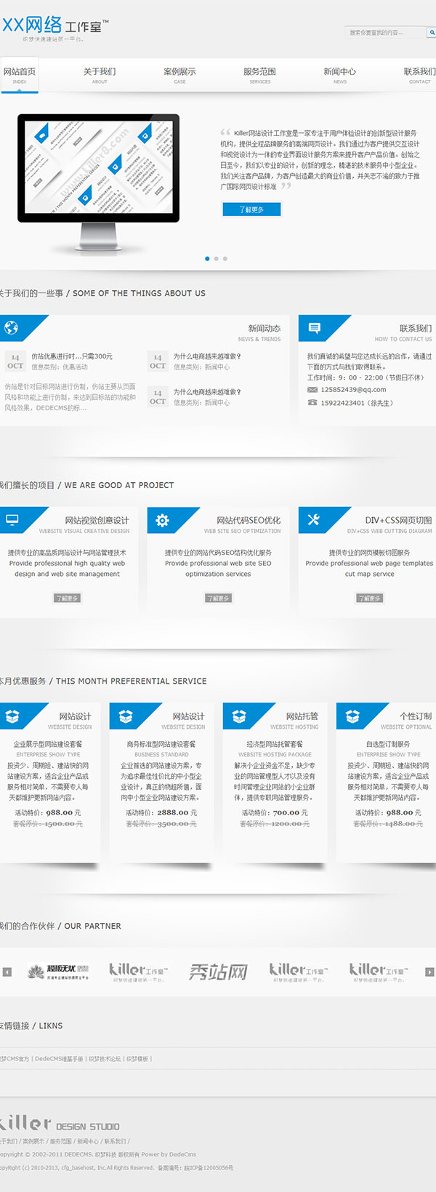Click the wrench tools icon in DIV+CSS card
Screen dimensions: 436x1192
click(313, 519)
